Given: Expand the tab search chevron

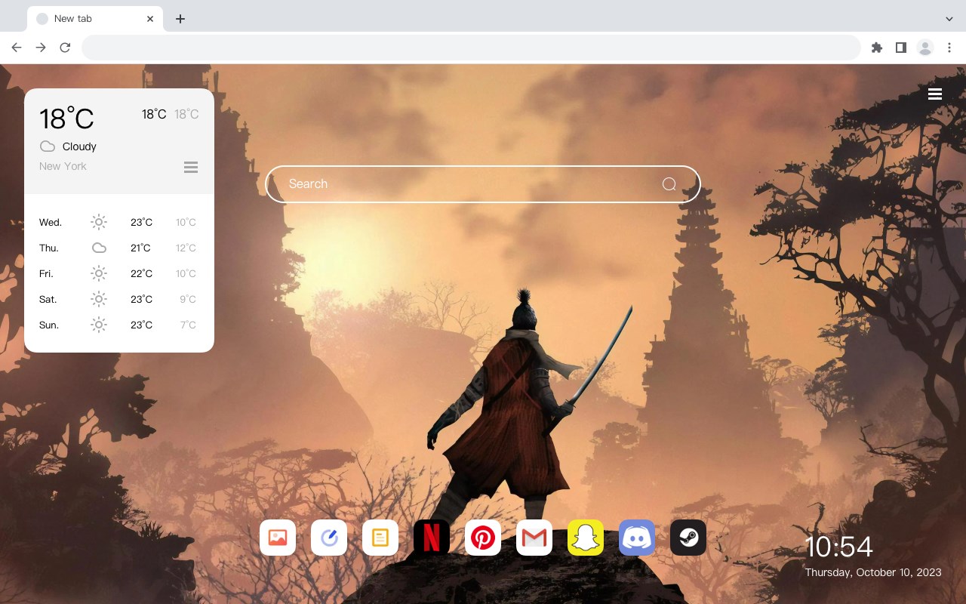Looking at the screenshot, I should 949,19.
